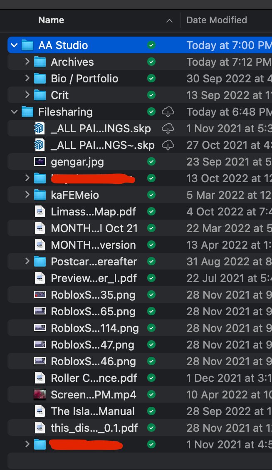Image resolution: width=272 pixels, height=470 pixels.
Task: Click the folder icon for Archives
Action: [40, 62]
